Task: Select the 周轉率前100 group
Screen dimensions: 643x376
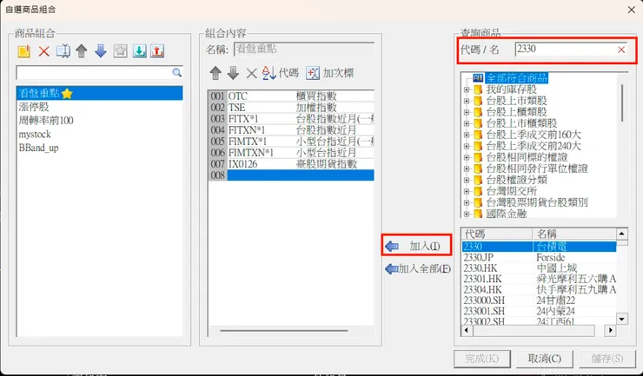Action: point(99,121)
